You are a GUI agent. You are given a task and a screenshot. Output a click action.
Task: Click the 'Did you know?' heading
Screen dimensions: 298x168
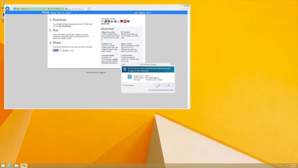coord(108,29)
